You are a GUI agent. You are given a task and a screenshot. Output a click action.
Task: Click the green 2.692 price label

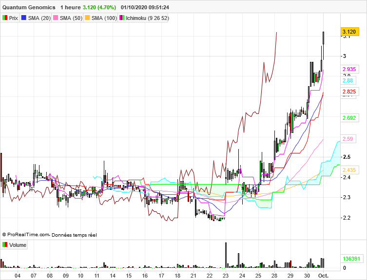tap(349, 118)
